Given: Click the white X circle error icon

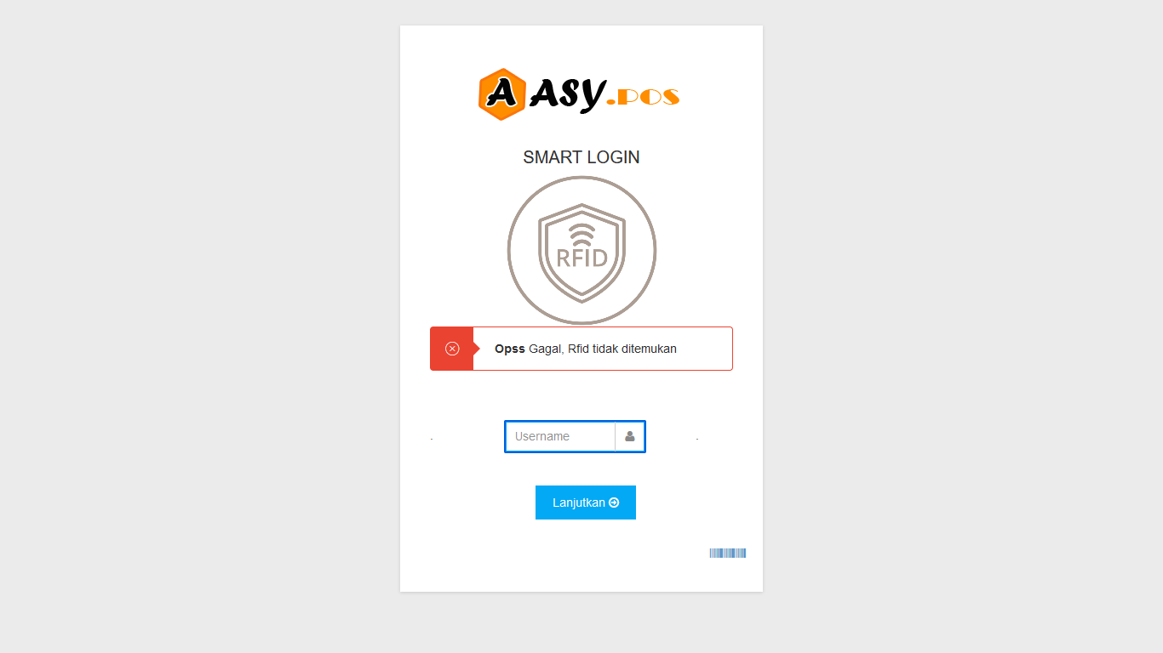Looking at the screenshot, I should pos(452,349).
